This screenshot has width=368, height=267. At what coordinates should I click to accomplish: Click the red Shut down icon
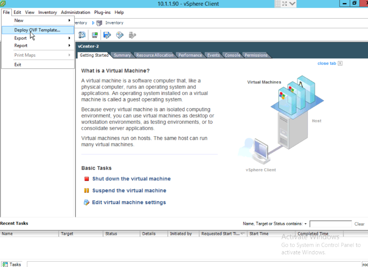click(87, 179)
